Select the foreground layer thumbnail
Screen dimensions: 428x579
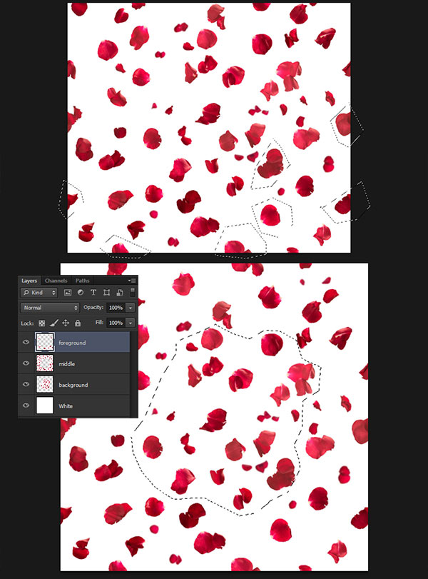click(45, 342)
